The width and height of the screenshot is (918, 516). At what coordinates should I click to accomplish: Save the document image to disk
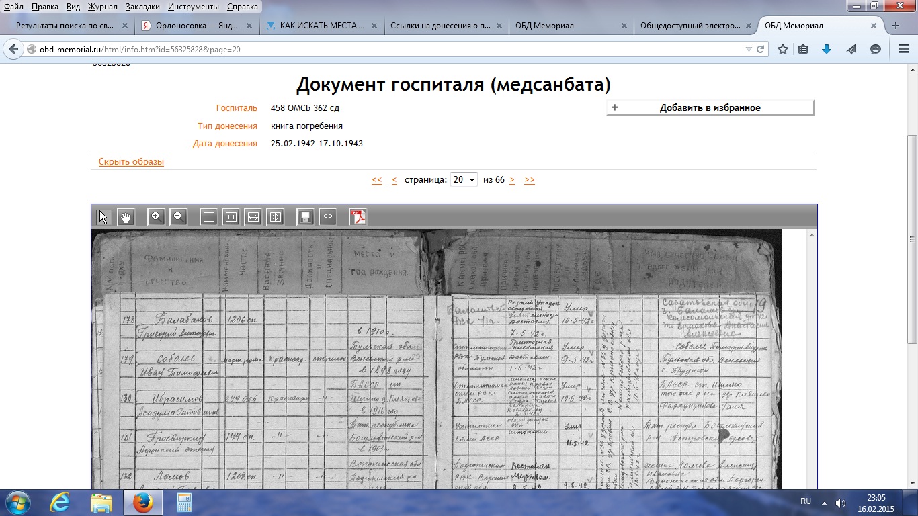(305, 217)
